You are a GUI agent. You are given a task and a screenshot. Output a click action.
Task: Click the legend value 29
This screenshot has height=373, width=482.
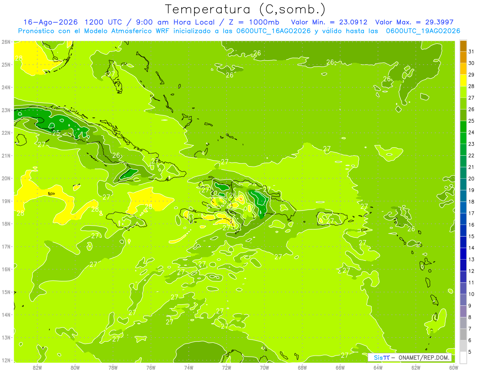point(471,74)
